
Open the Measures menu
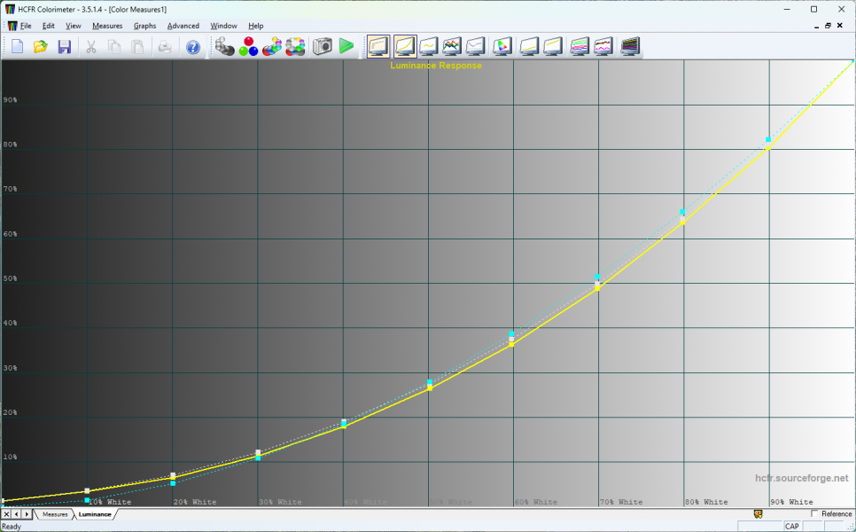click(107, 26)
